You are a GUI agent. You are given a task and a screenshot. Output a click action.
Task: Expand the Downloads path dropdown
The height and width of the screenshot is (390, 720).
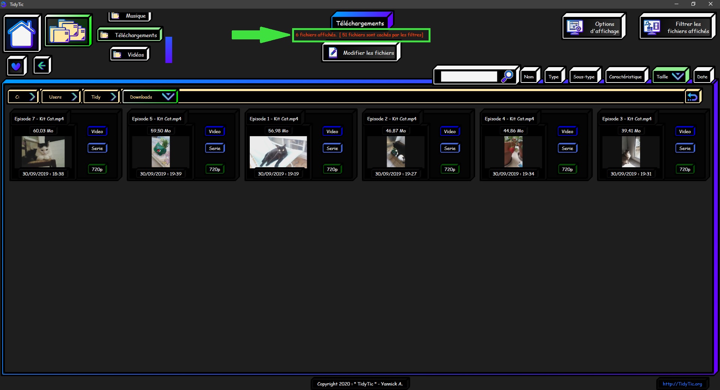pos(168,97)
